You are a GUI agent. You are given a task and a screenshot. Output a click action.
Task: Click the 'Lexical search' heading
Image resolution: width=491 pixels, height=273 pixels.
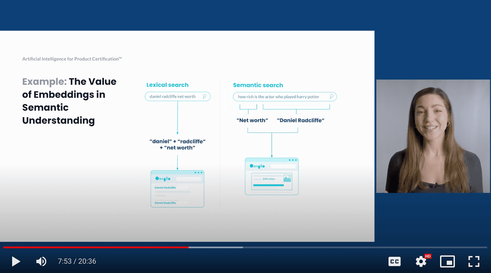coord(168,85)
